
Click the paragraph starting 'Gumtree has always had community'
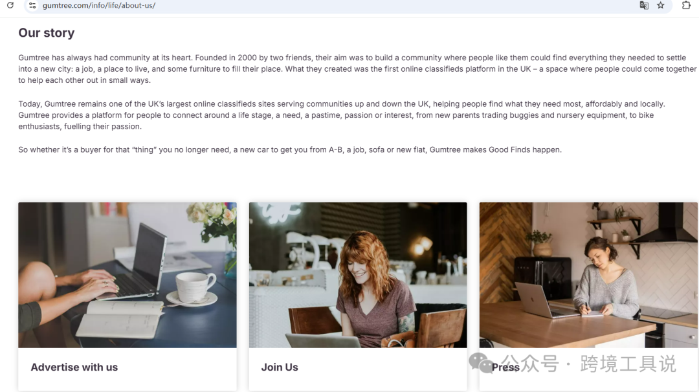pos(357,69)
